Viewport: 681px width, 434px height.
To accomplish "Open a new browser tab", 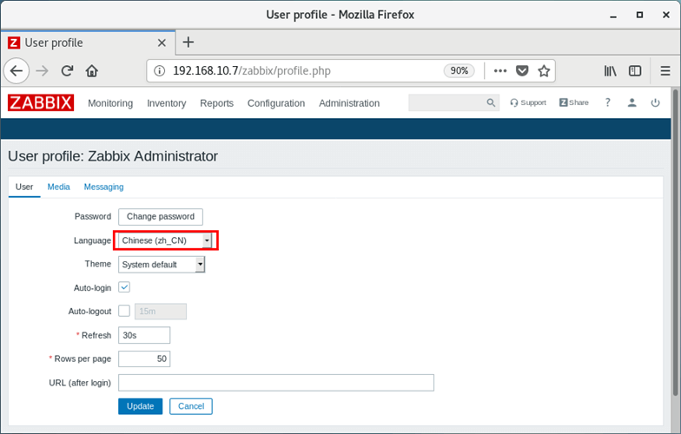I will coord(188,42).
